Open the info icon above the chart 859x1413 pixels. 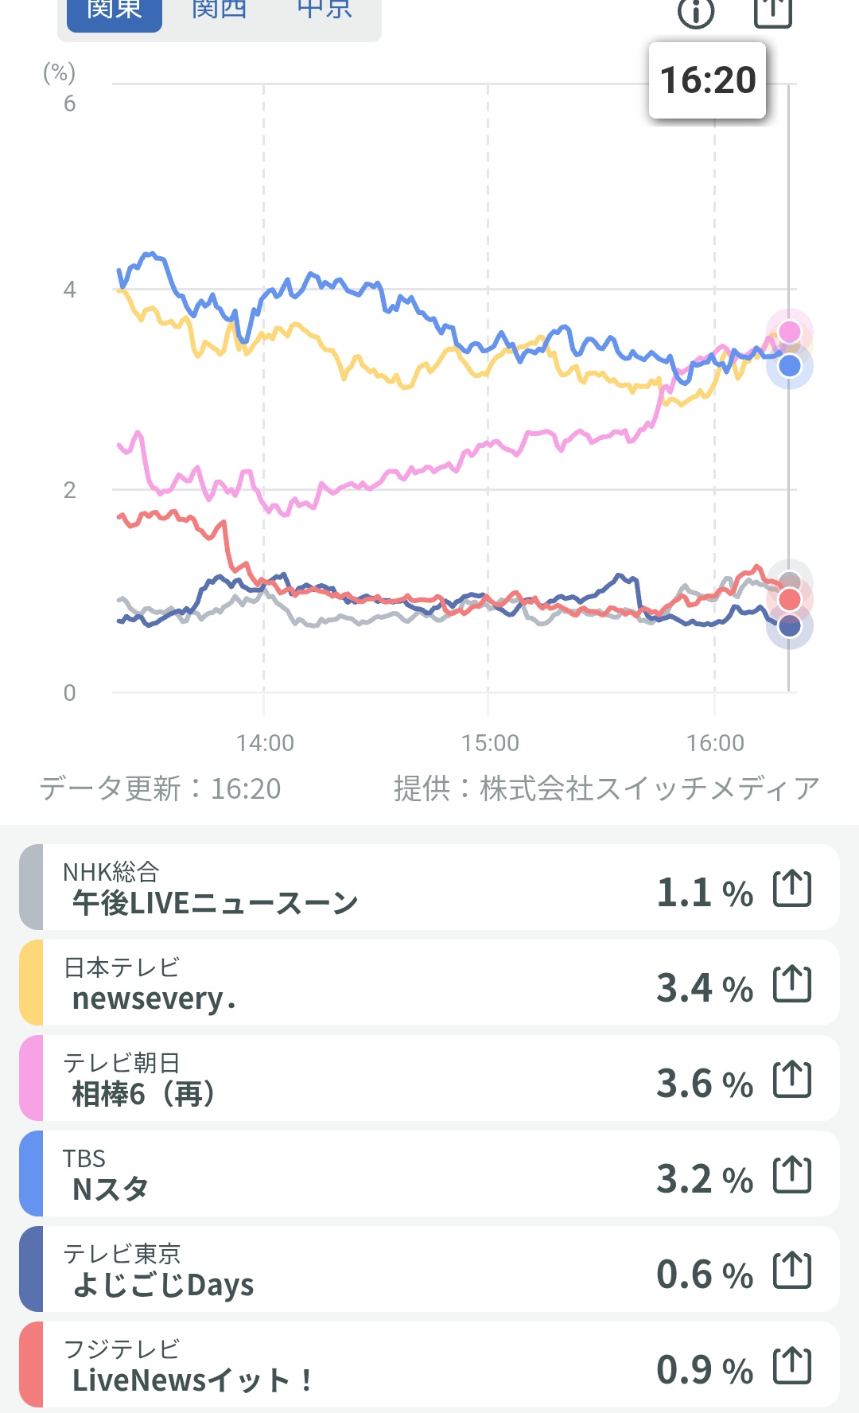(x=696, y=12)
